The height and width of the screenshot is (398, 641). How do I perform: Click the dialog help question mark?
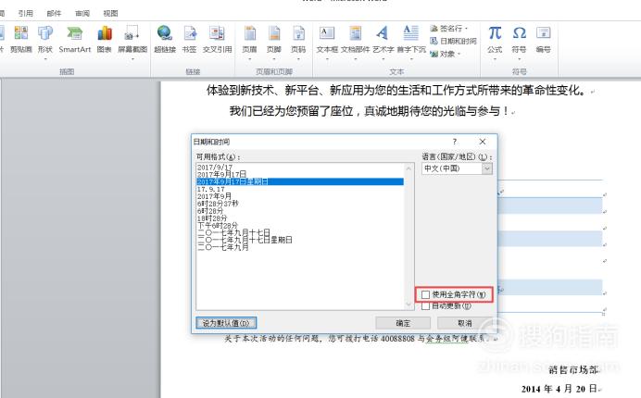coord(455,142)
